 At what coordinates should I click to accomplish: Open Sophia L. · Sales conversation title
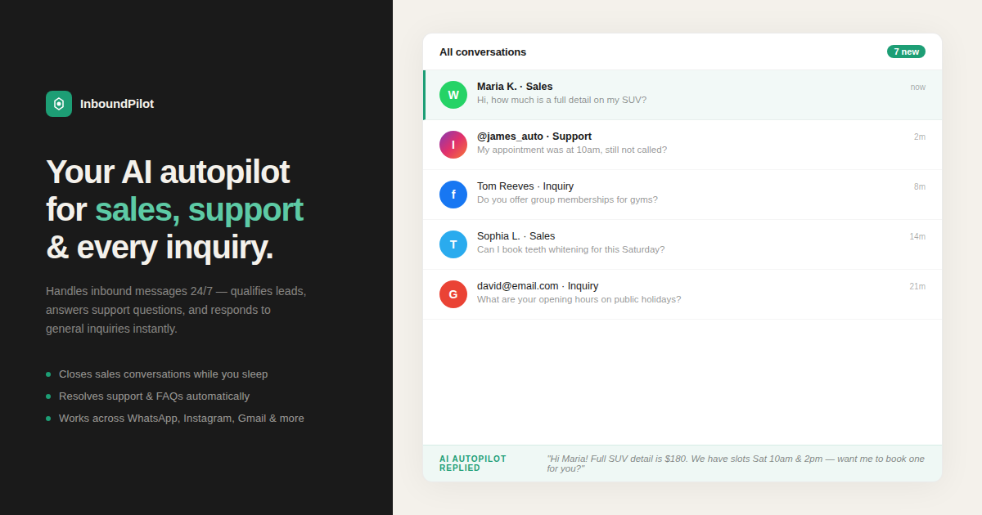tap(516, 236)
